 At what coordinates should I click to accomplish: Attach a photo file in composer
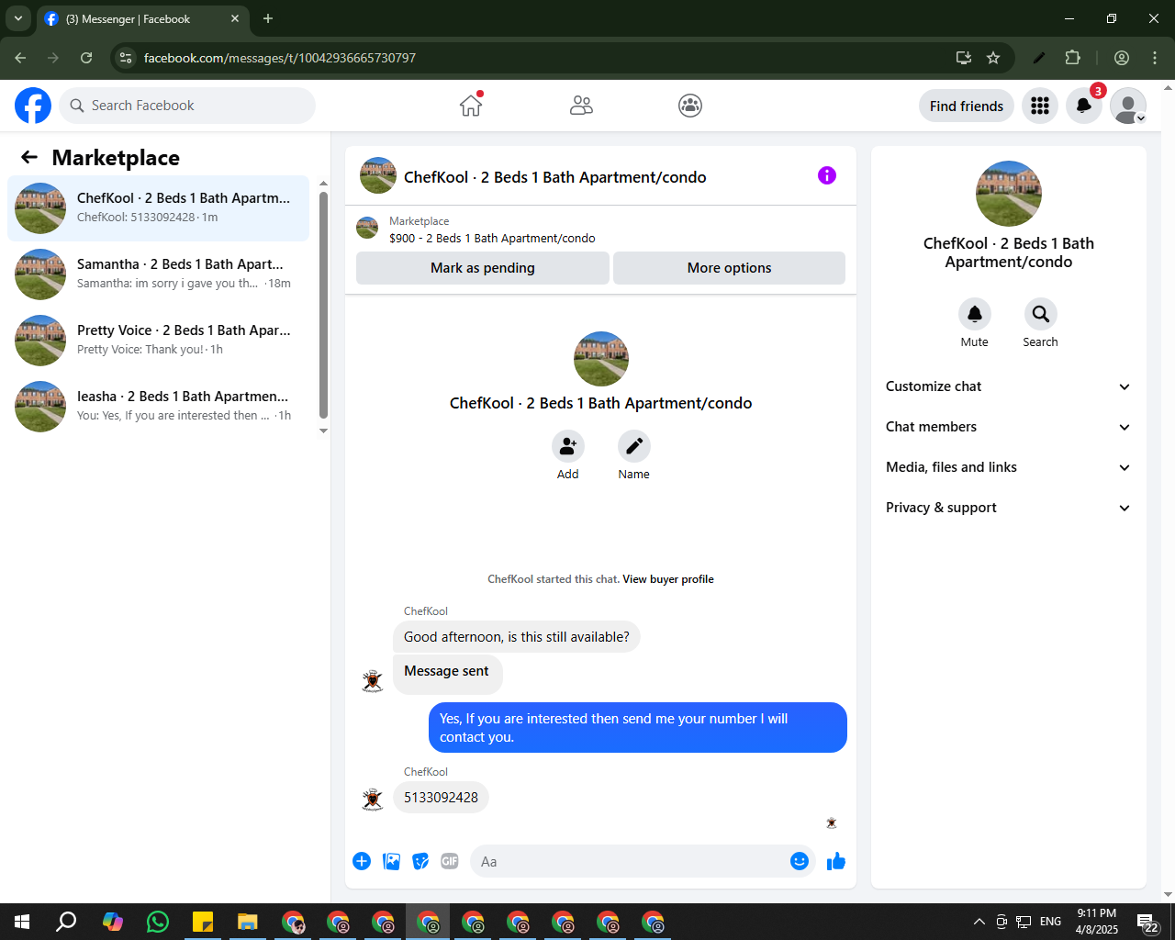(391, 861)
